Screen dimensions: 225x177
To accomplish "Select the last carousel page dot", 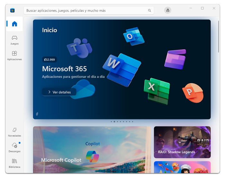I will tap(132, 122).
